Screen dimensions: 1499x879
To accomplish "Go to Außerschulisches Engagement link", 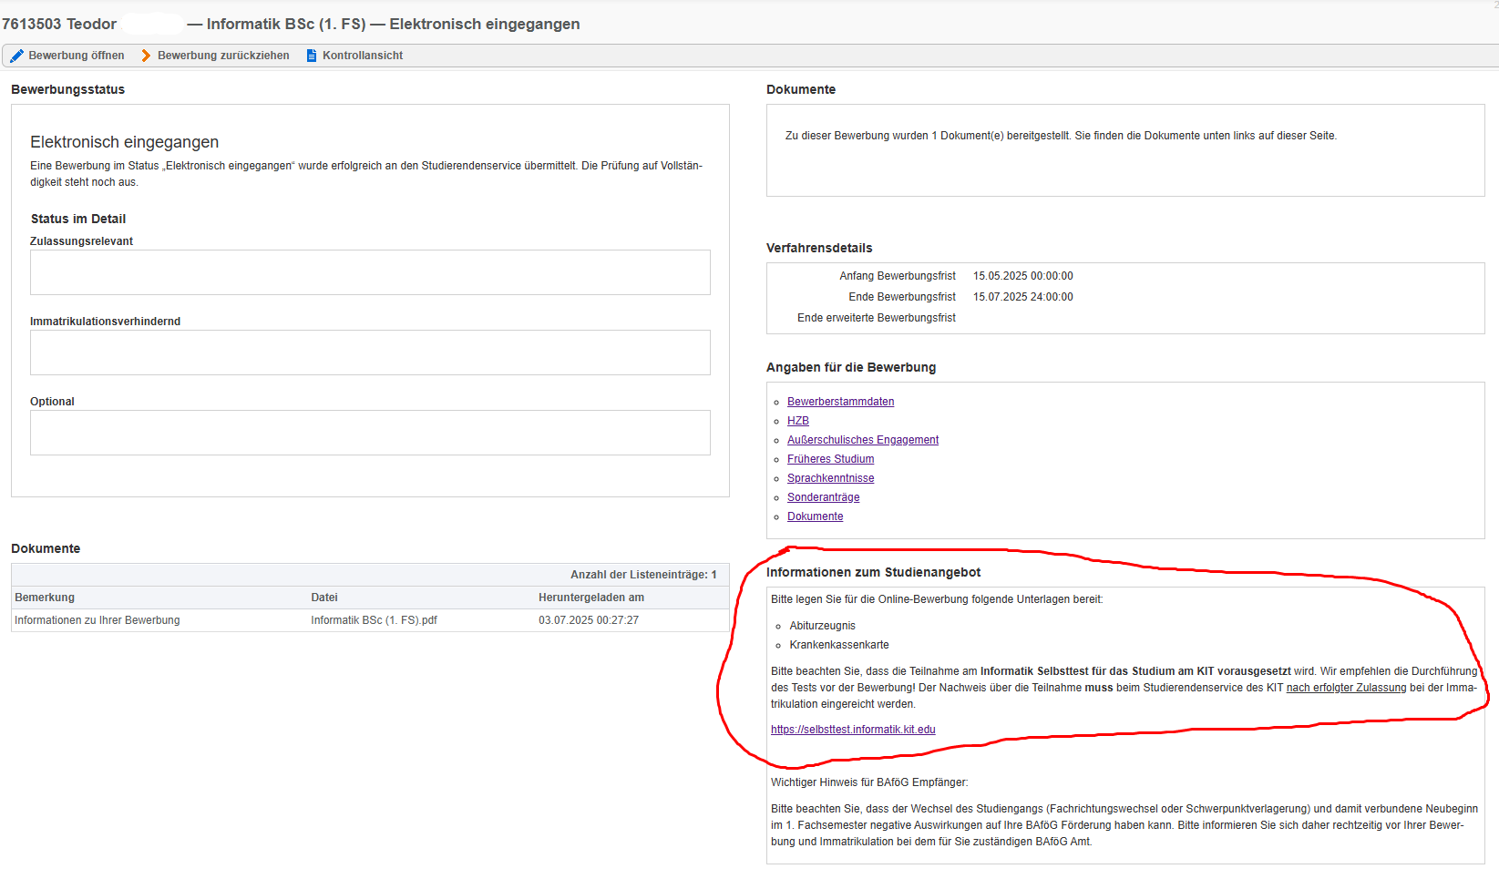I will [862, 440].
